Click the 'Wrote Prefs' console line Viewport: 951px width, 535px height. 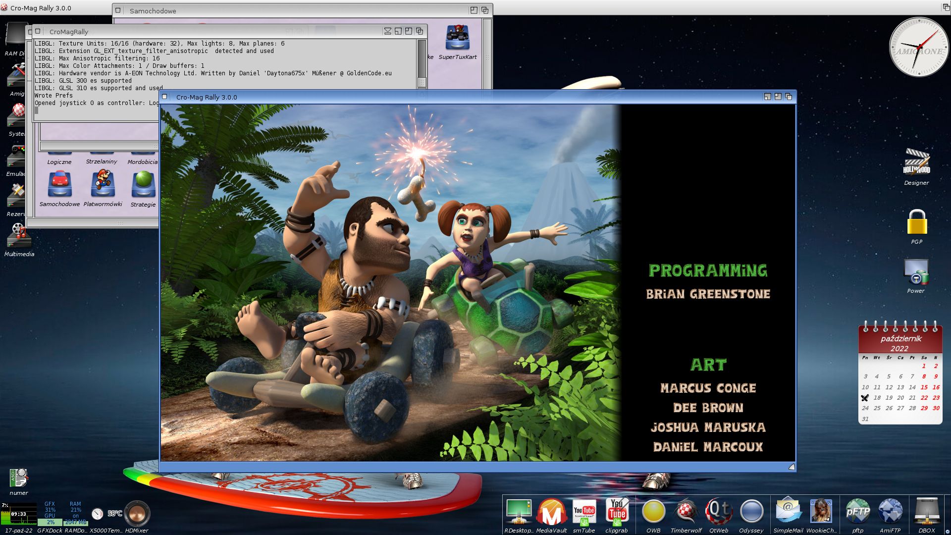(53, 96)
